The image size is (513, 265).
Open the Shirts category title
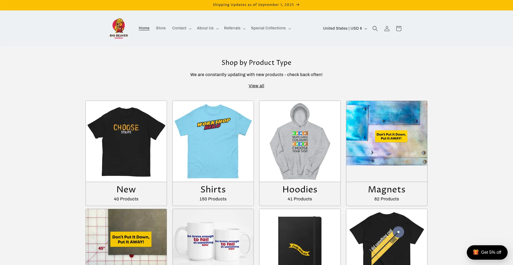coord(213,189)
